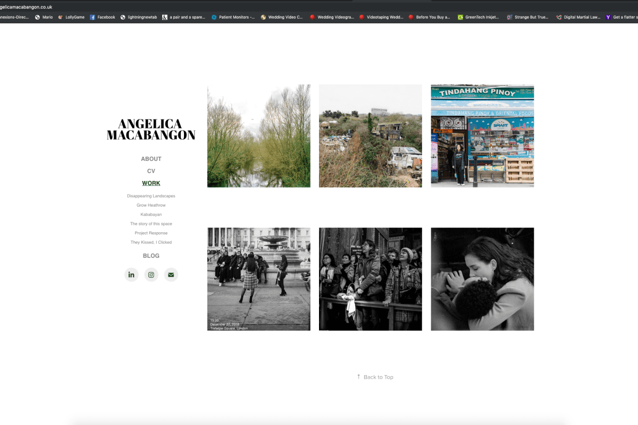Open the Instagram profile icon
The height and width of the screenshot is (425, 638).
tap(151, 275)
